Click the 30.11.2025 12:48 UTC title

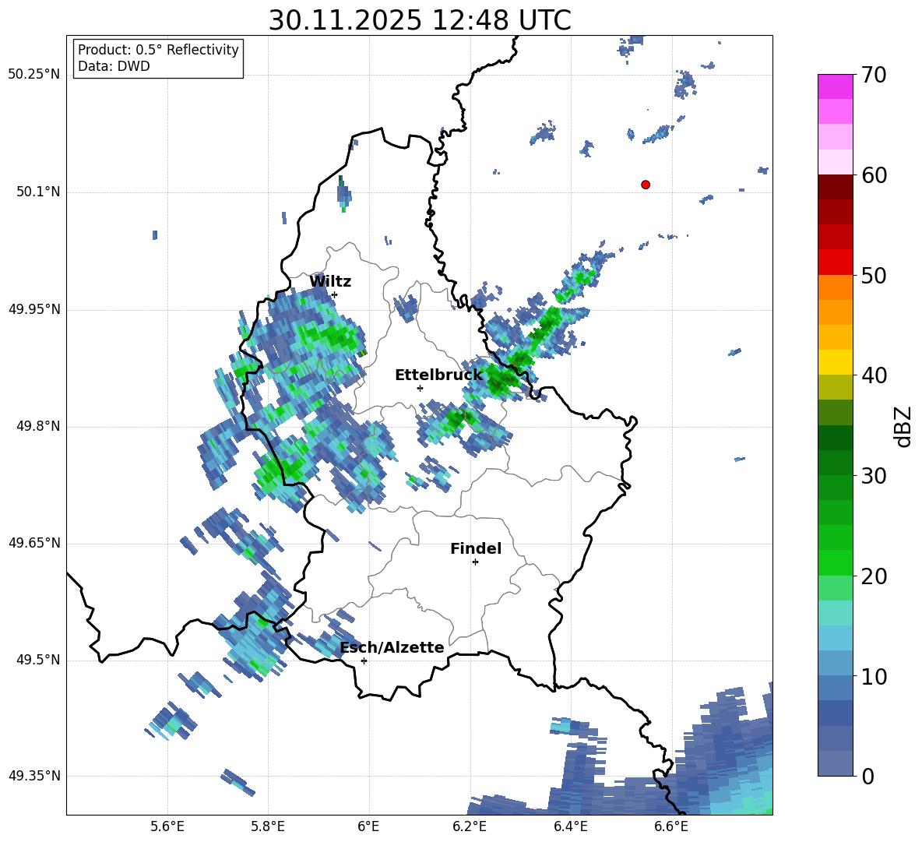click(x=420, y=20)
